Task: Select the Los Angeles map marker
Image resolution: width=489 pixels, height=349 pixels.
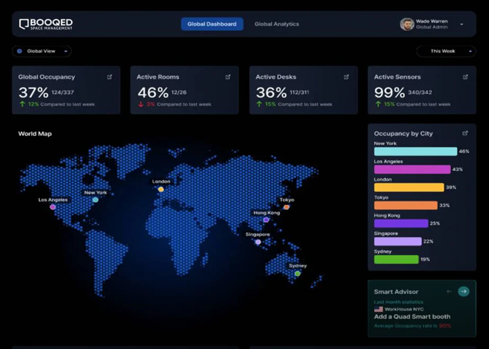Action: pos(53,207)
